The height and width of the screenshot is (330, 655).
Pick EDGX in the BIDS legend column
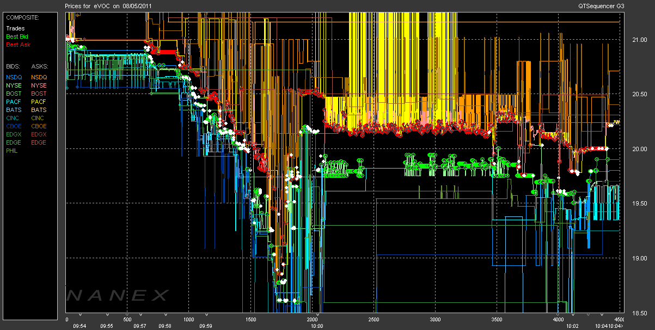(14, 134)
